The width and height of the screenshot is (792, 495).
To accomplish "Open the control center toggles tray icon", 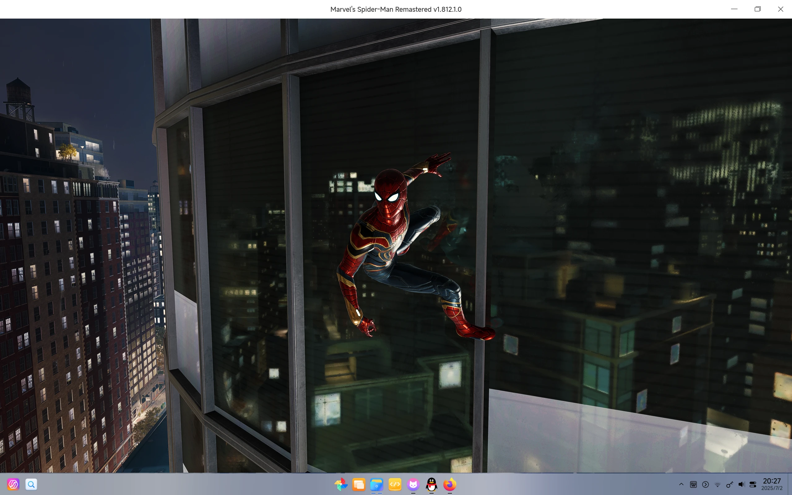I will 753,484.
